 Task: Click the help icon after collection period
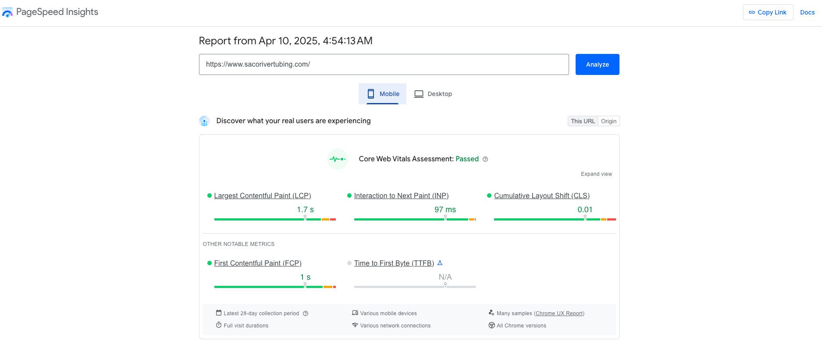coord(306,313)
